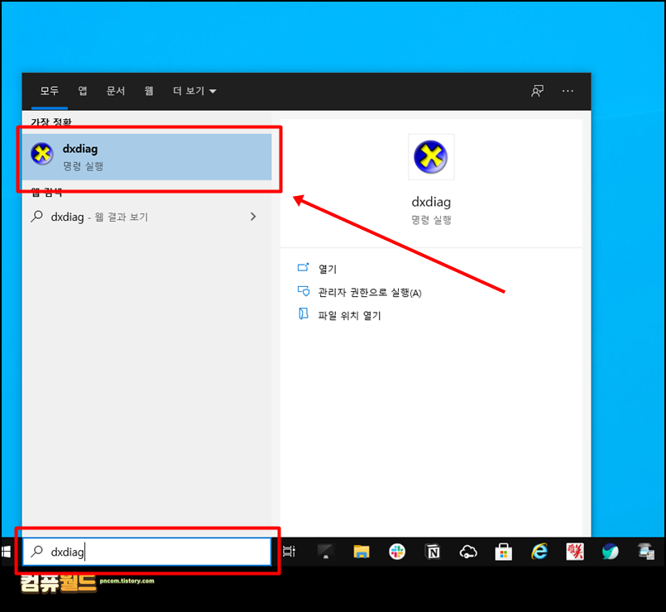Select 관리자 권한으로 실행(A)

pos(370,292)
